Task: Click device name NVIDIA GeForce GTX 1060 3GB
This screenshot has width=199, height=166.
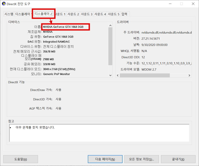Action: pos(63,27)
